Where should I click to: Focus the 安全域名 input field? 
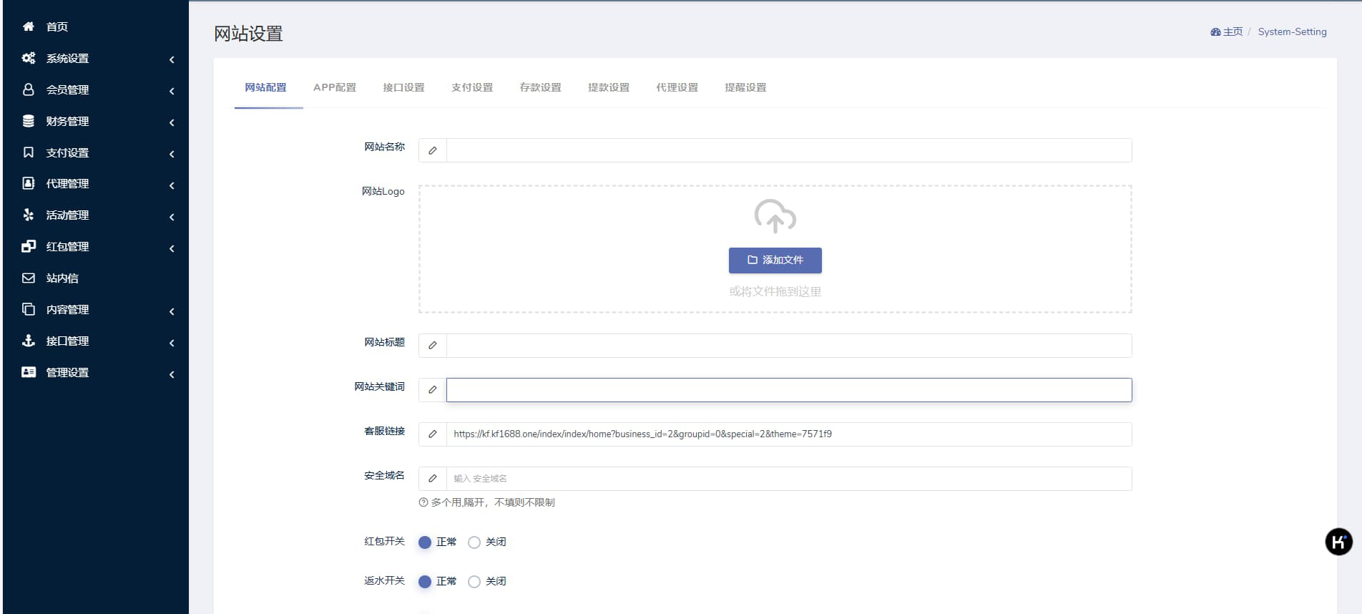coord(789,479)
